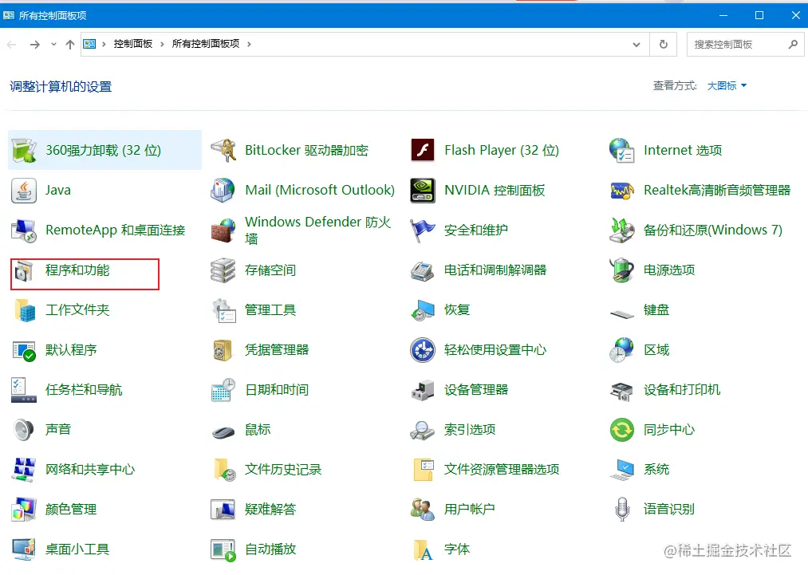Viewport: 808px width, 575px height.
Task: Open the Java coffee cup icon
Action: [x=24, y=190]
